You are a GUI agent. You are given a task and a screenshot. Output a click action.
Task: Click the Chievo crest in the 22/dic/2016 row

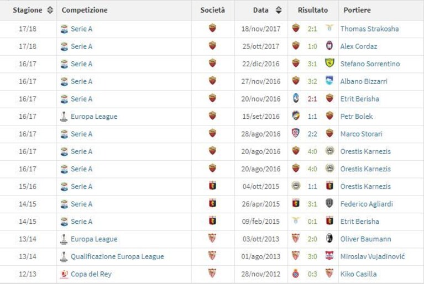click(x=329, y=63)
